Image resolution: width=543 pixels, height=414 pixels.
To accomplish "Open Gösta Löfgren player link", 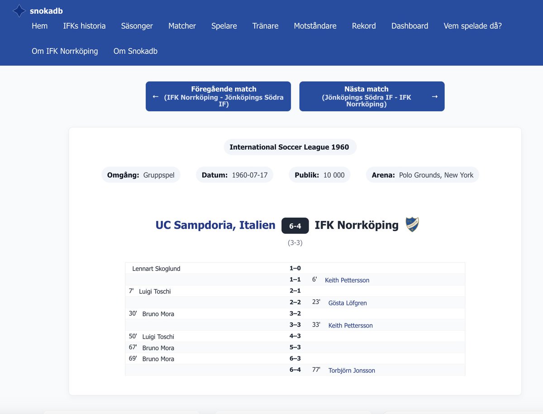I will click(x=348, y=303).
